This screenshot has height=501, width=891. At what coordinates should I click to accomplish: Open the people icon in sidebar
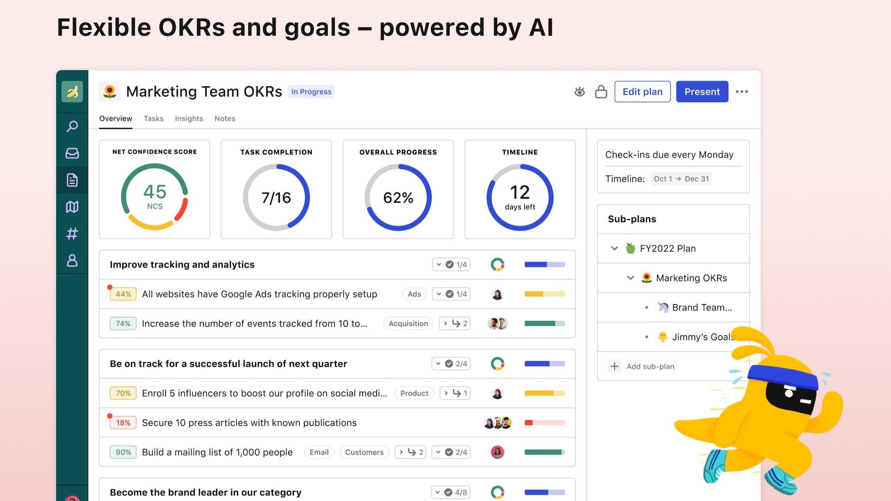point(72,260)
